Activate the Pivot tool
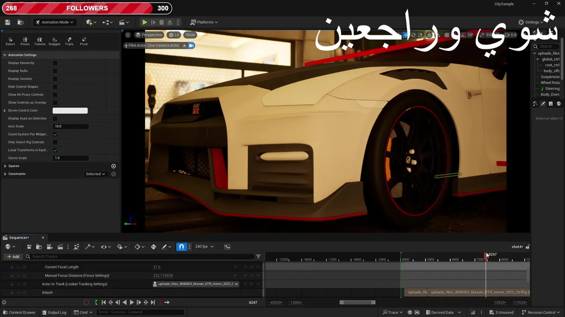565x317 pixels. click(x=84, y=41)
